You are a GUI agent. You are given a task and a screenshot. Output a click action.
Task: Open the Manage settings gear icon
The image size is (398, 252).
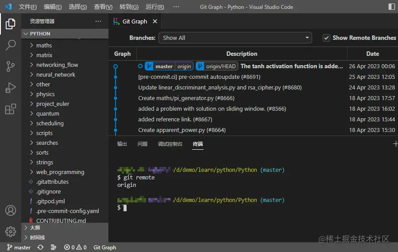point(11,231)
